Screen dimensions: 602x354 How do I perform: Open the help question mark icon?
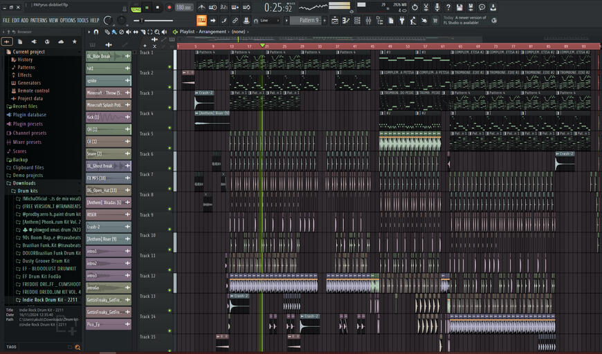(448, 7)
